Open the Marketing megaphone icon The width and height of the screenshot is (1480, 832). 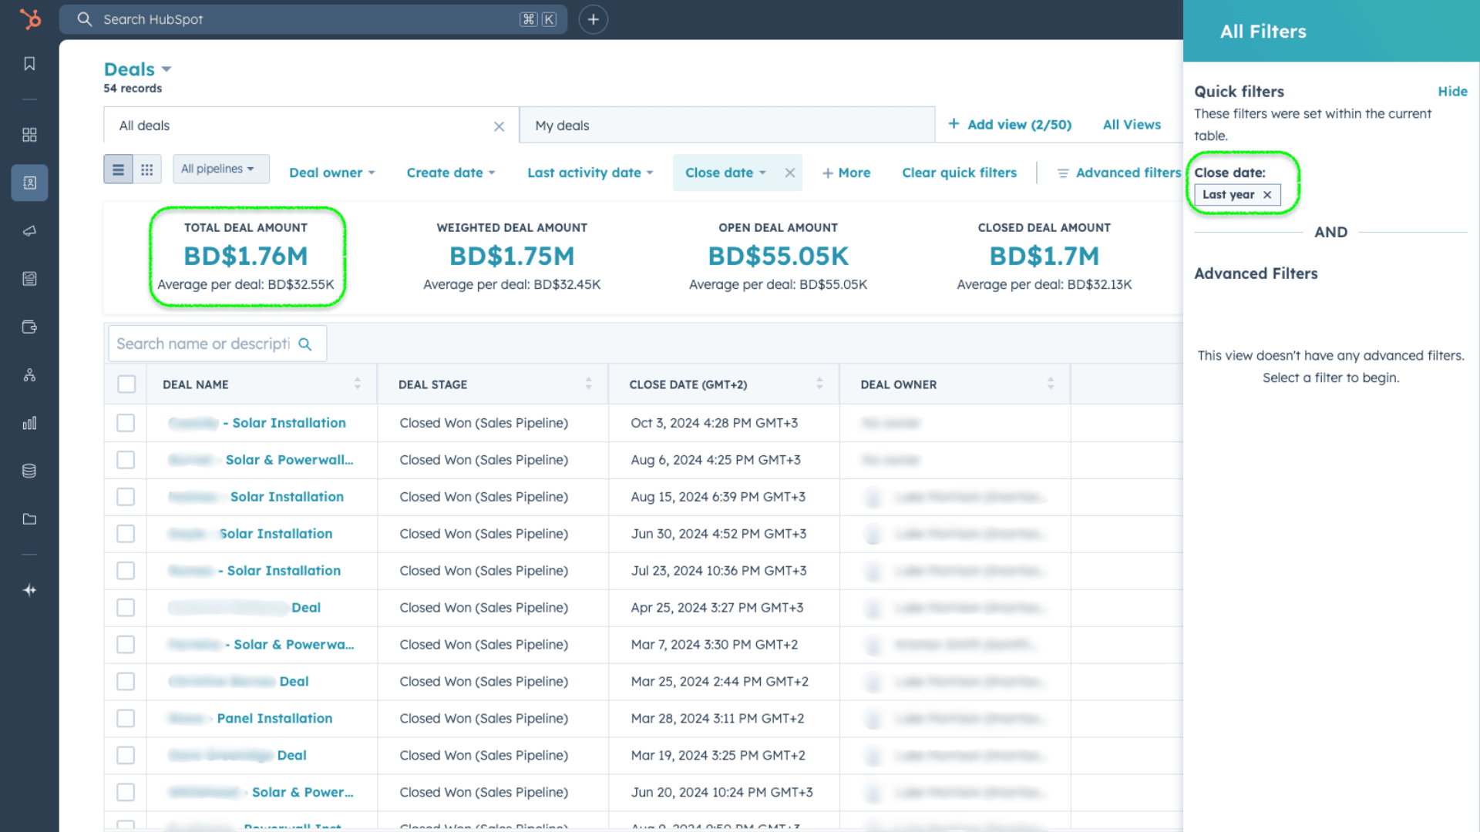(29, 231)
